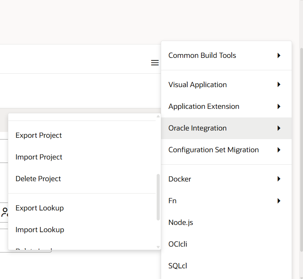This screenshot has width=303, height=279.
Task: Click the hamburger menu icon
Action: 155,63
